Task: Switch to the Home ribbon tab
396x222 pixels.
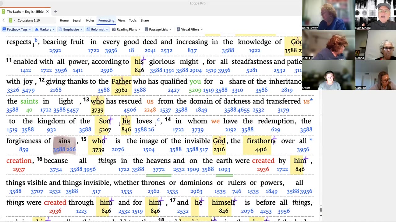Action: pyautogui.click(x=64, y=20)
